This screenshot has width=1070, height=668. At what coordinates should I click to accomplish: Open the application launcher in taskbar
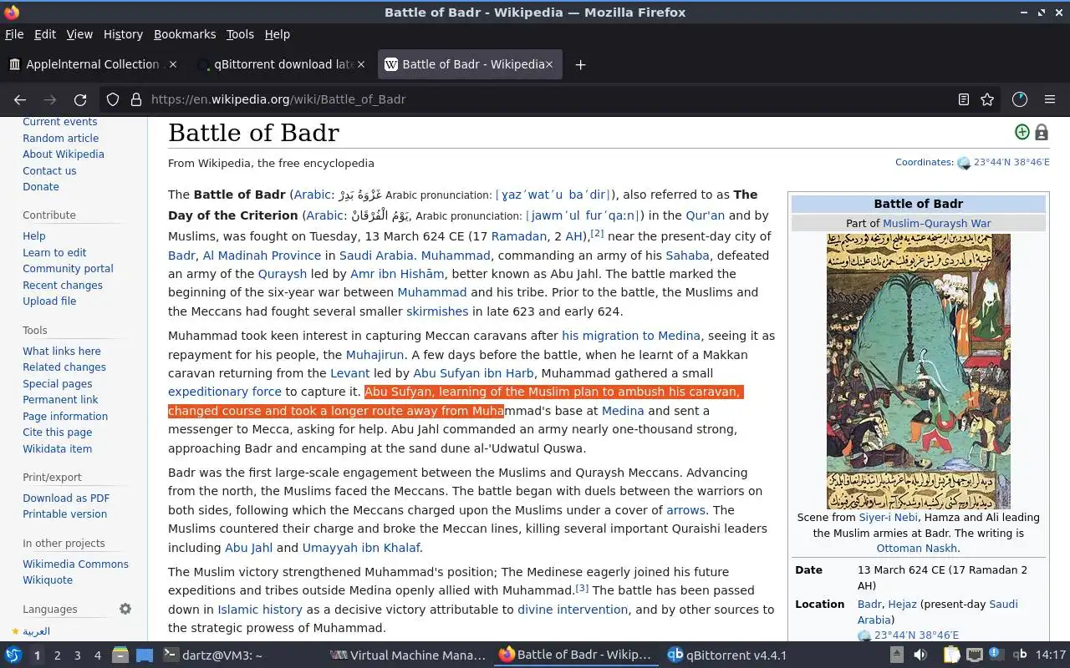tap(13, 655)
